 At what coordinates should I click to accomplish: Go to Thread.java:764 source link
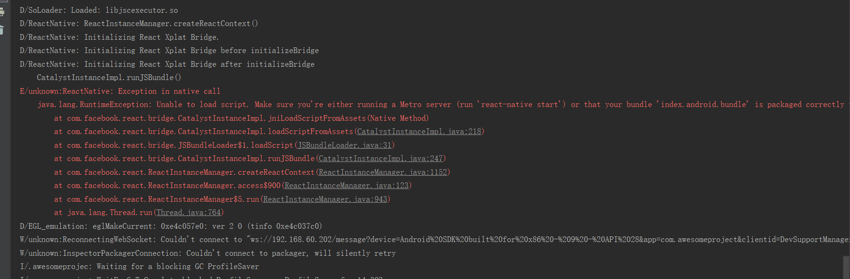189,213
